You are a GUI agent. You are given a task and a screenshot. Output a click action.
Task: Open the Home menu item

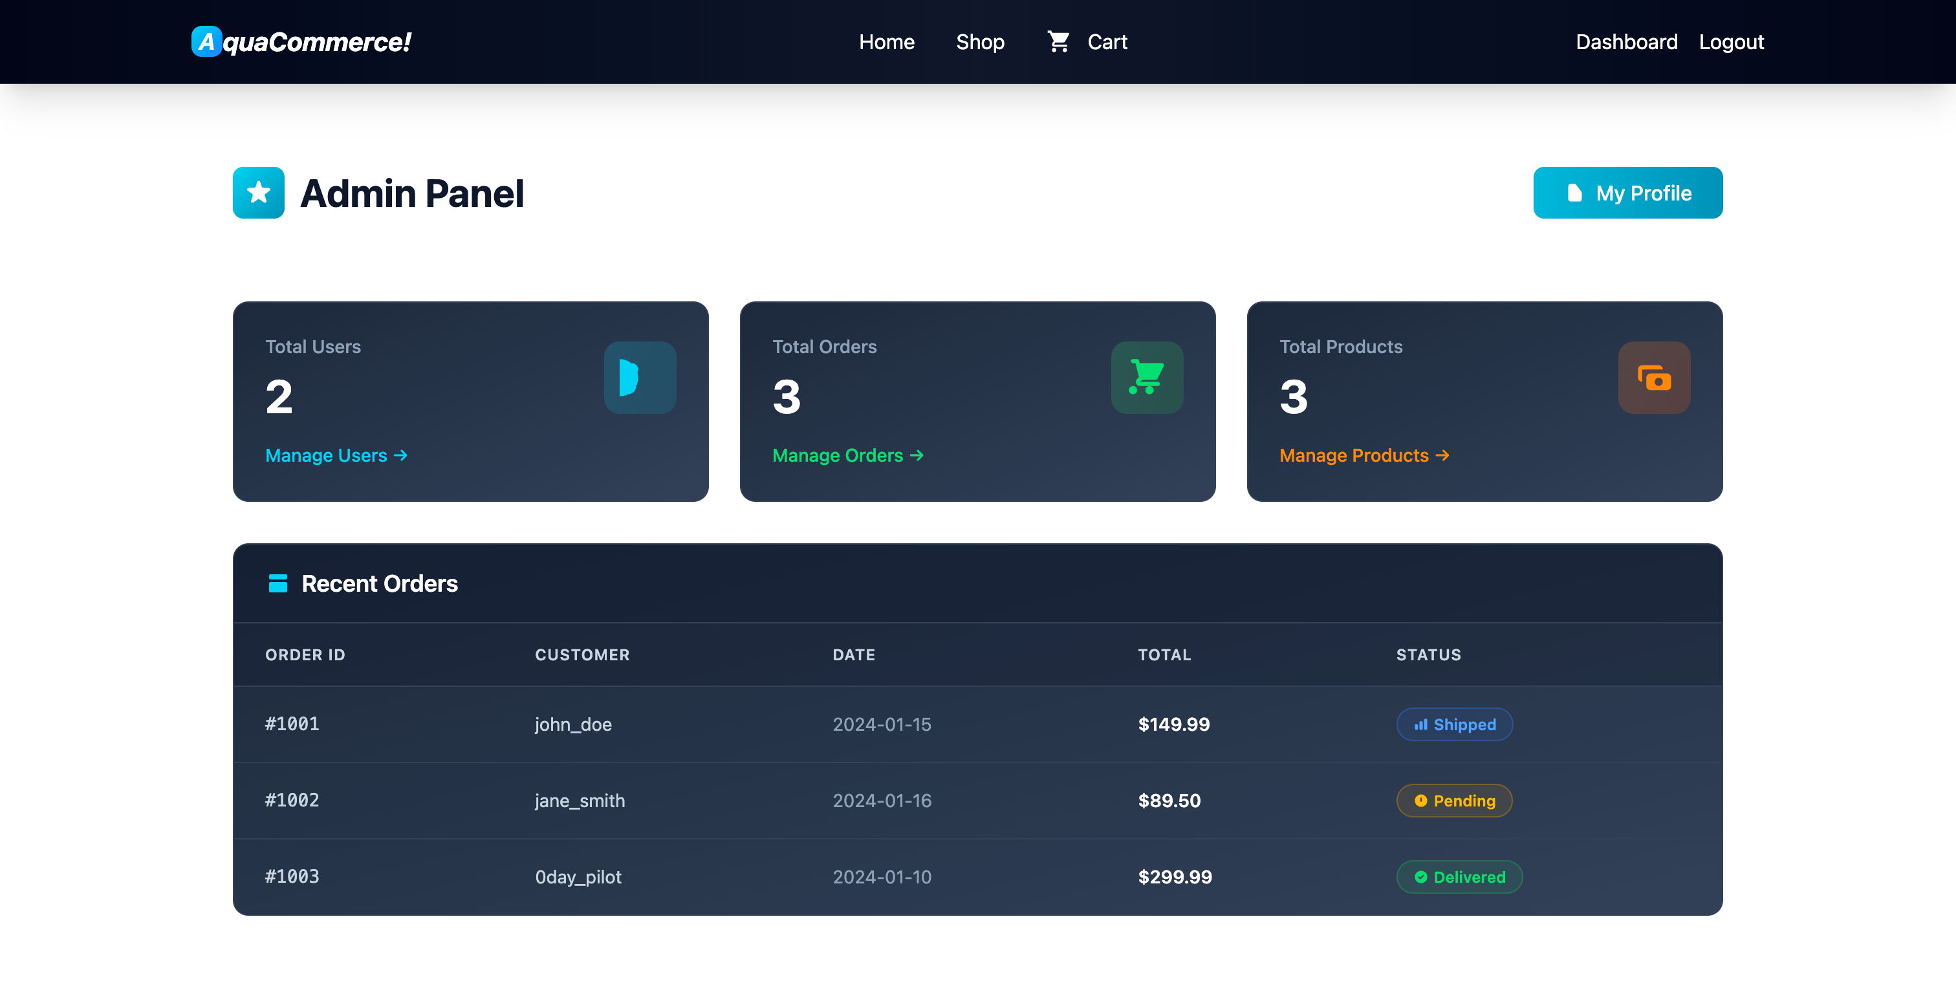pyautogui.click(x=886, y=42)
